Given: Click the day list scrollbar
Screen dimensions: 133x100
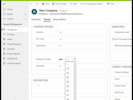Looking at the screenshot, I should point(74,81).
